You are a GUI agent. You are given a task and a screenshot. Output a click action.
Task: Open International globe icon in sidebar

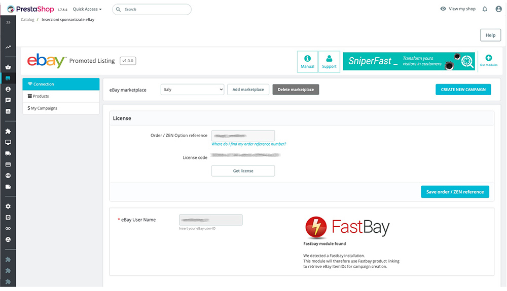point(8,176)
